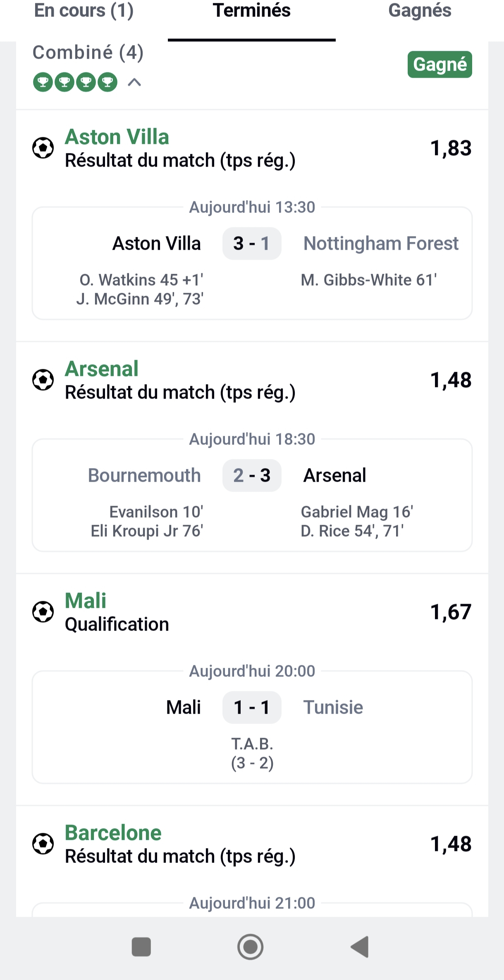This screenshot has height=980, width=504.
Task: Tap the 3 - 1 score box
Action: [x=252, y=244]
